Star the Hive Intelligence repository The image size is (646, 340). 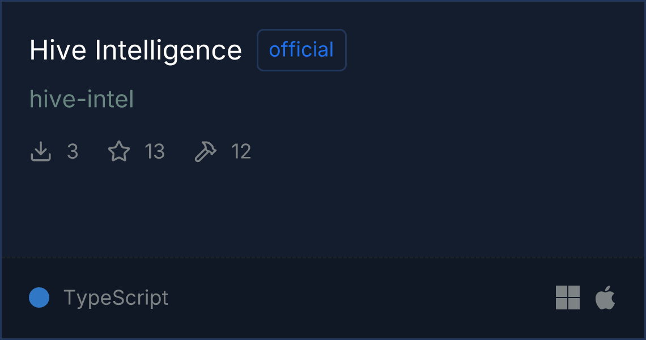click(x=119, y=151)
